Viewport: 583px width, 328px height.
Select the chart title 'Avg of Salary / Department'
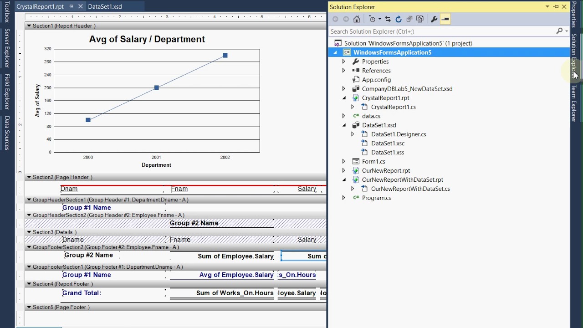pyautogui.click(x=147, y=39)
